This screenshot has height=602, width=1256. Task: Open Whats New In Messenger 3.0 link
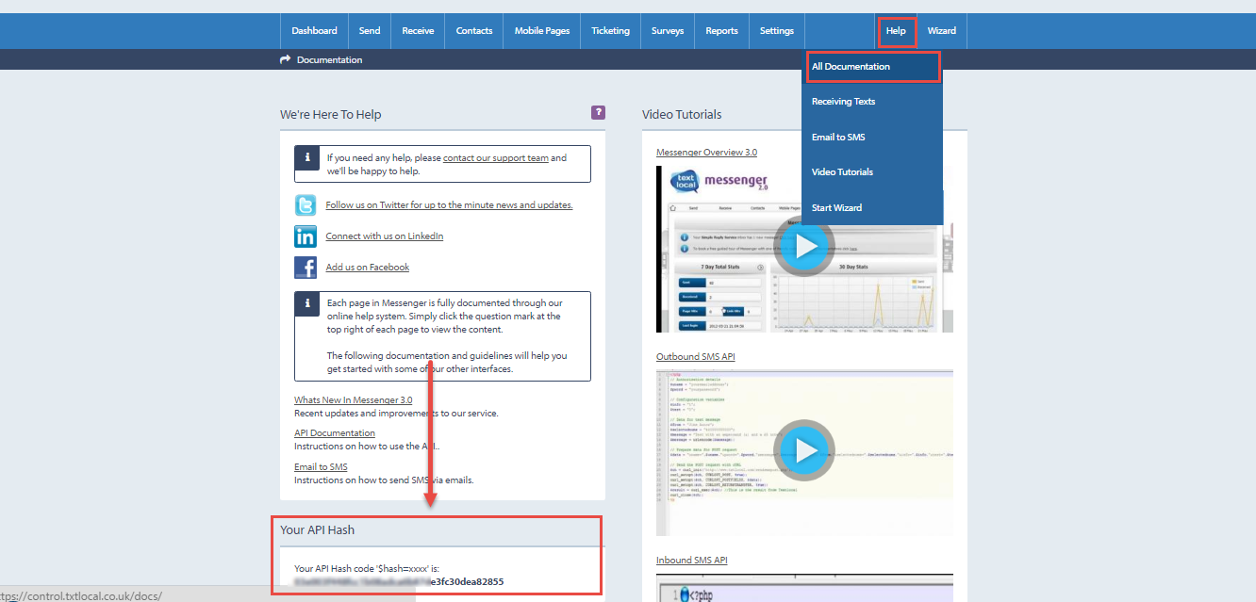(x=353, y=400)
